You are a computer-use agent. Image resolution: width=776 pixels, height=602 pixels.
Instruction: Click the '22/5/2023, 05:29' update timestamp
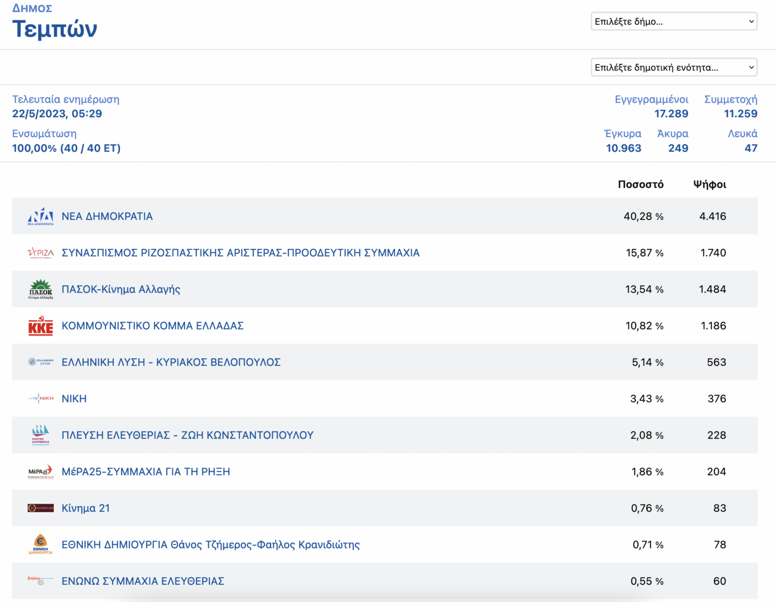57,114
